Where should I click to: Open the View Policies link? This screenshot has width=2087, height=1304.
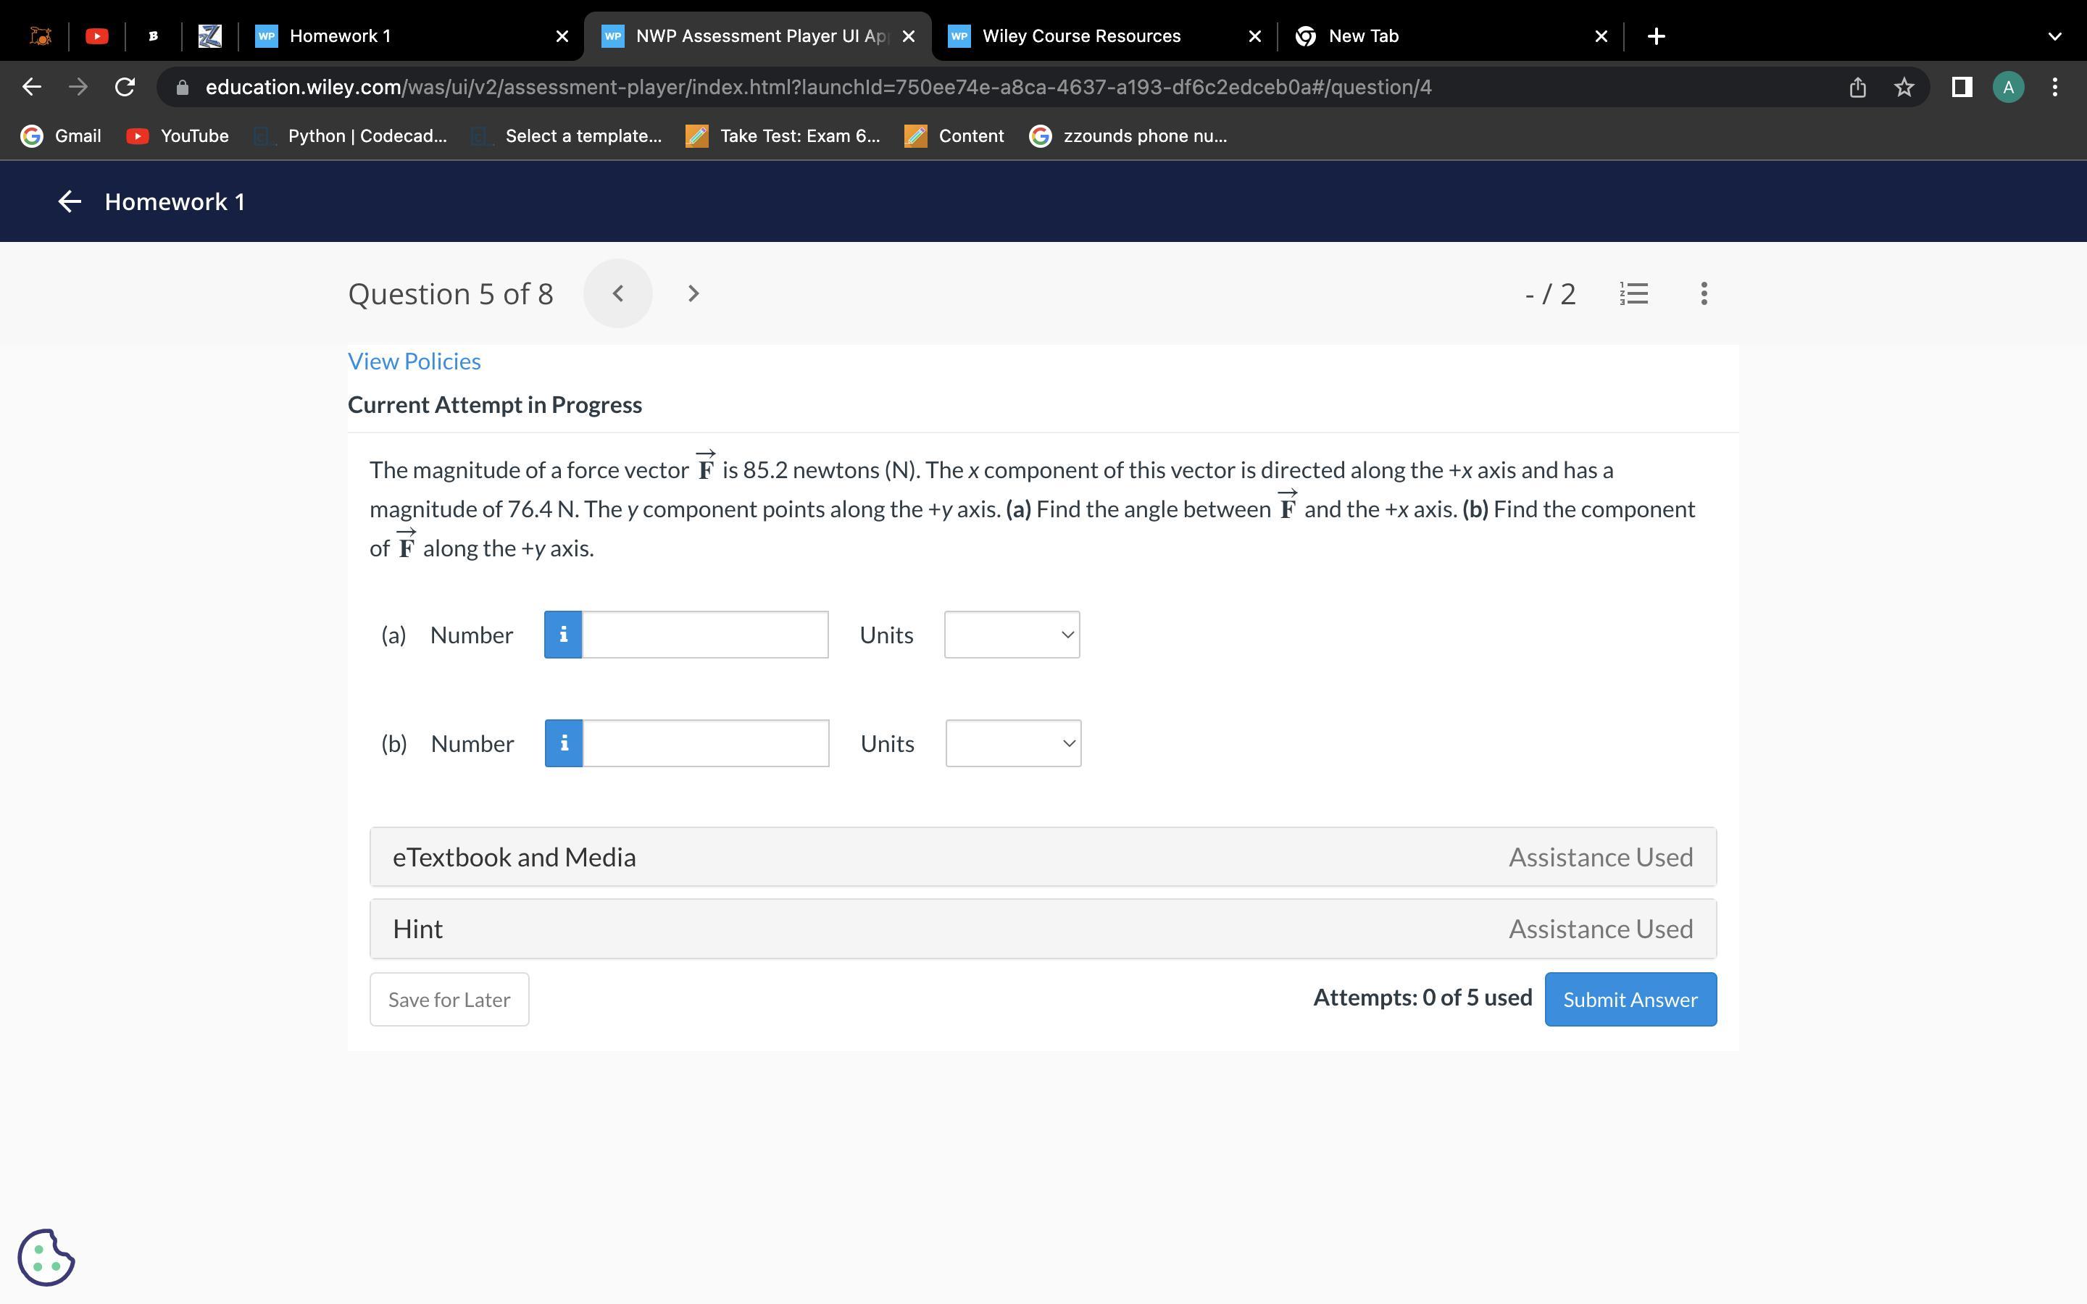click(414, 361)
